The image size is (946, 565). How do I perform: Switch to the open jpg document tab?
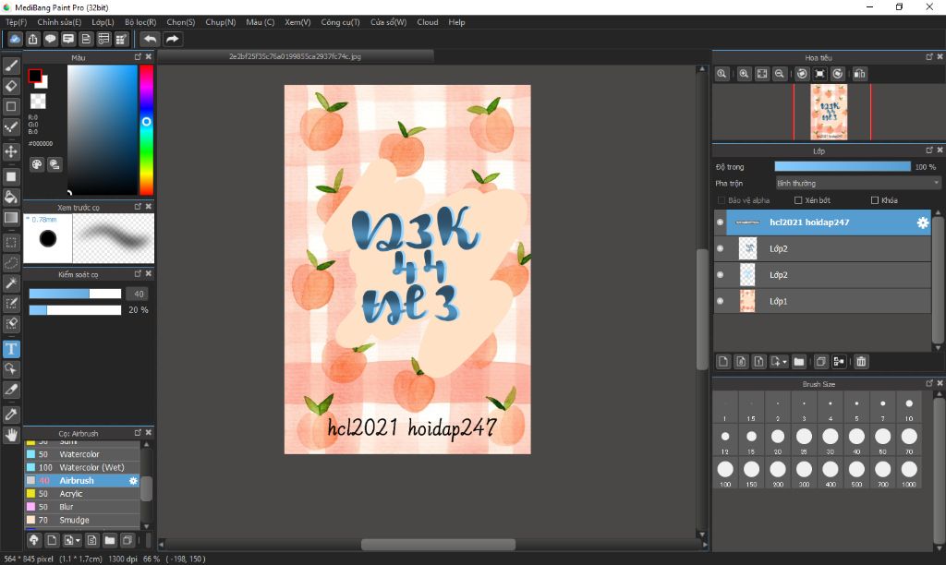pos(295,56)
